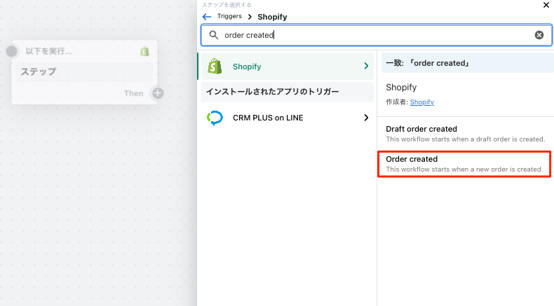
Task: Click the back arrow beside Triggers
Action: 207,17
